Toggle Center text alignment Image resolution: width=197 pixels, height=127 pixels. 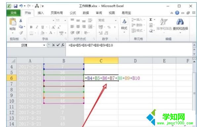tap(78, 27)
